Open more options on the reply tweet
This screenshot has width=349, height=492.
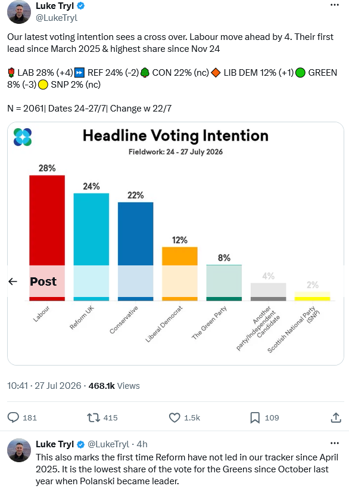click(x=335, y=443)
